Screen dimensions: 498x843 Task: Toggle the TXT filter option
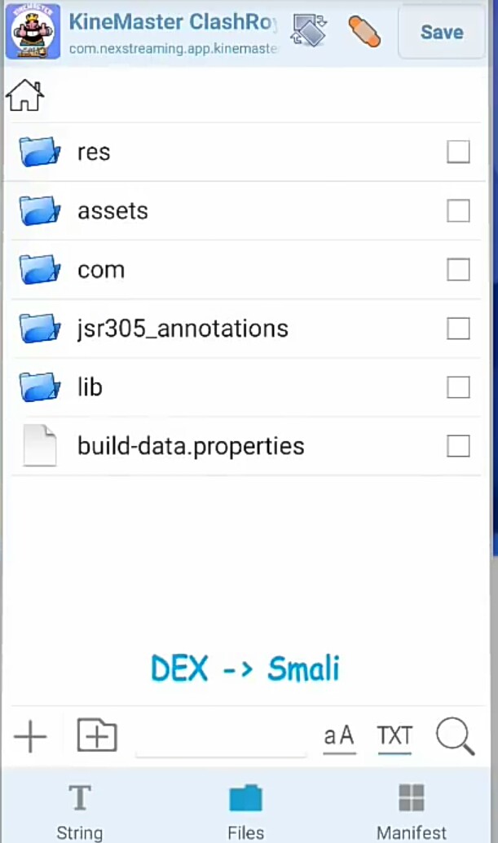click(x=394, y=736)
